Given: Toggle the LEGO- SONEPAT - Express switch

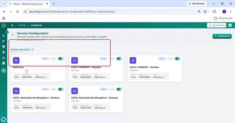Looking at the screenshot, I should (119, 59).
